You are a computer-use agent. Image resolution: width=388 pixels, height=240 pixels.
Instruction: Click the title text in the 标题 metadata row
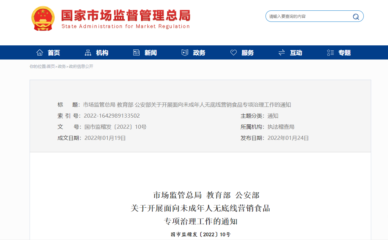pyautogui.click(x=187, y=105)
